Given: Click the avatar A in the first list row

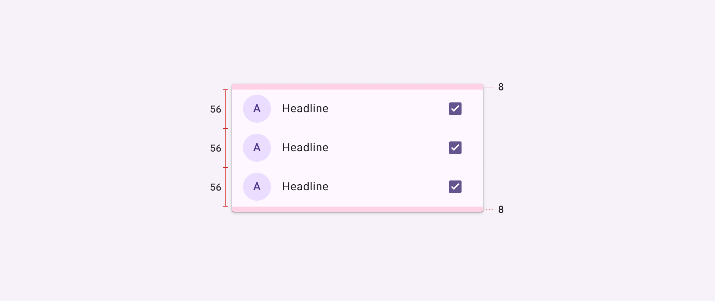Looking at the screenshot, I should click(x=257, y=109).
